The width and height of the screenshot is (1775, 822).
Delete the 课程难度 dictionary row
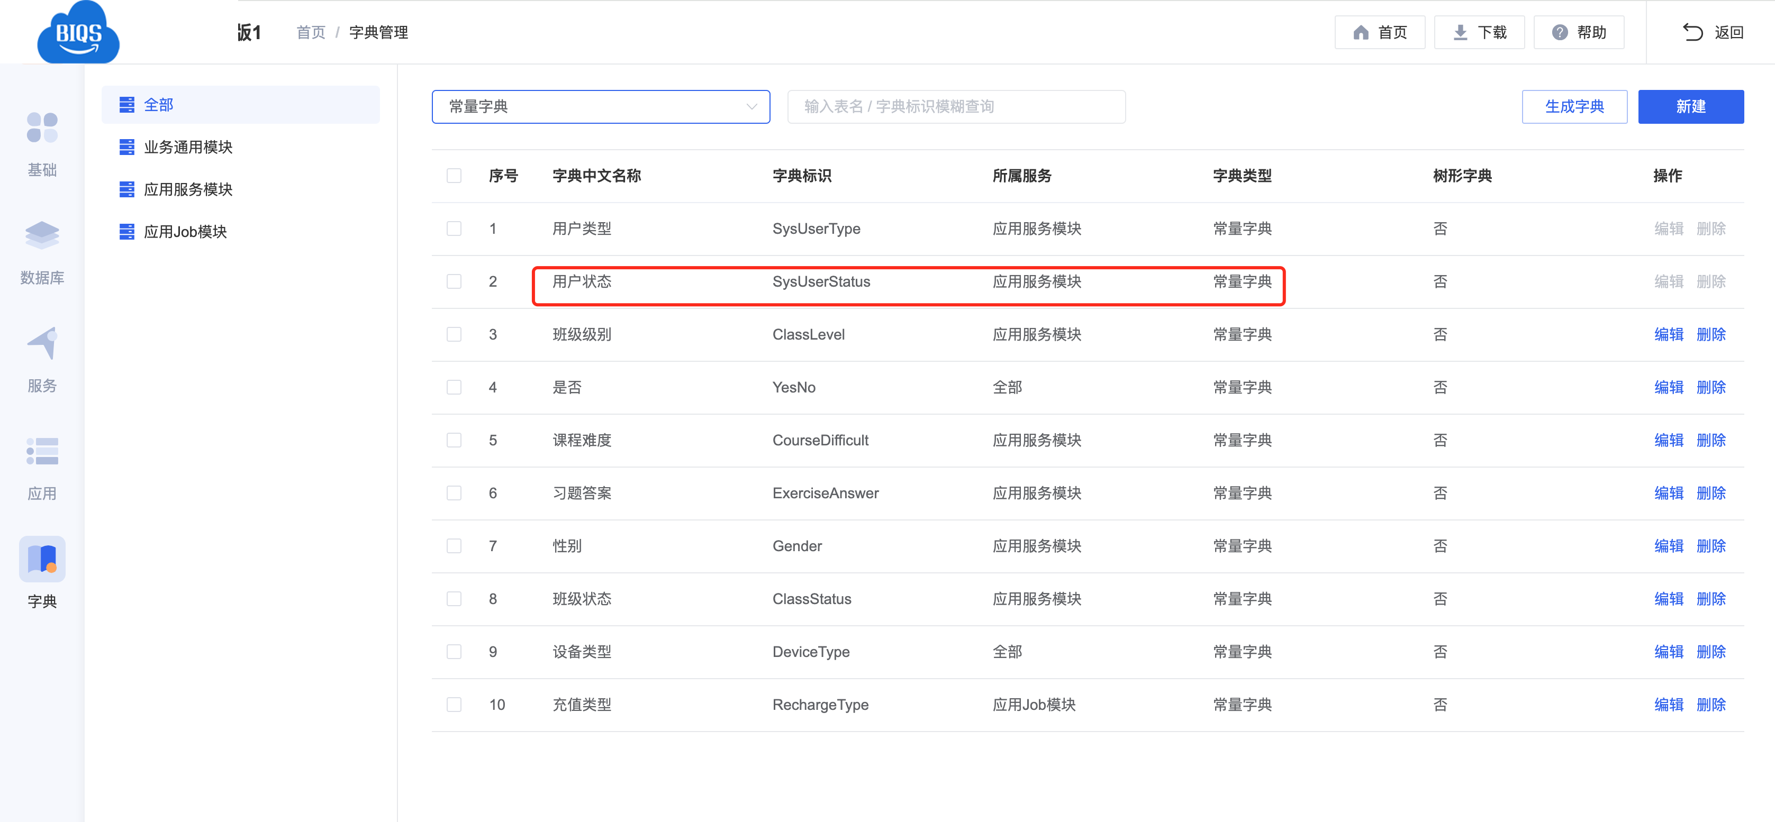point(1711,440)
